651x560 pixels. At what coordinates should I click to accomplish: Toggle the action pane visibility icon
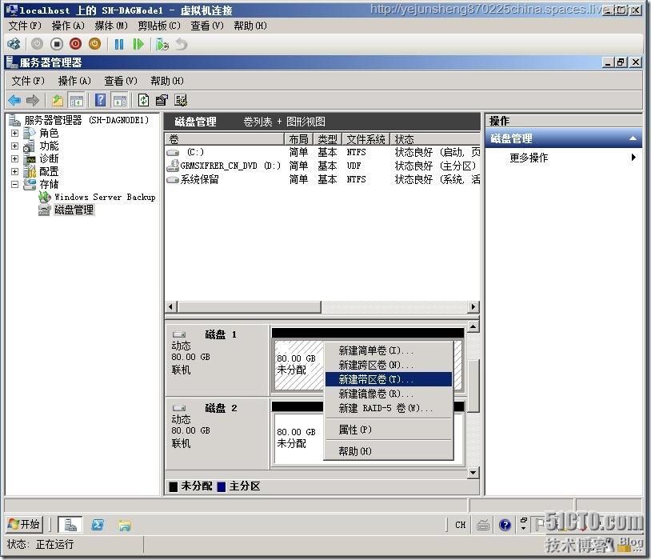118,100
